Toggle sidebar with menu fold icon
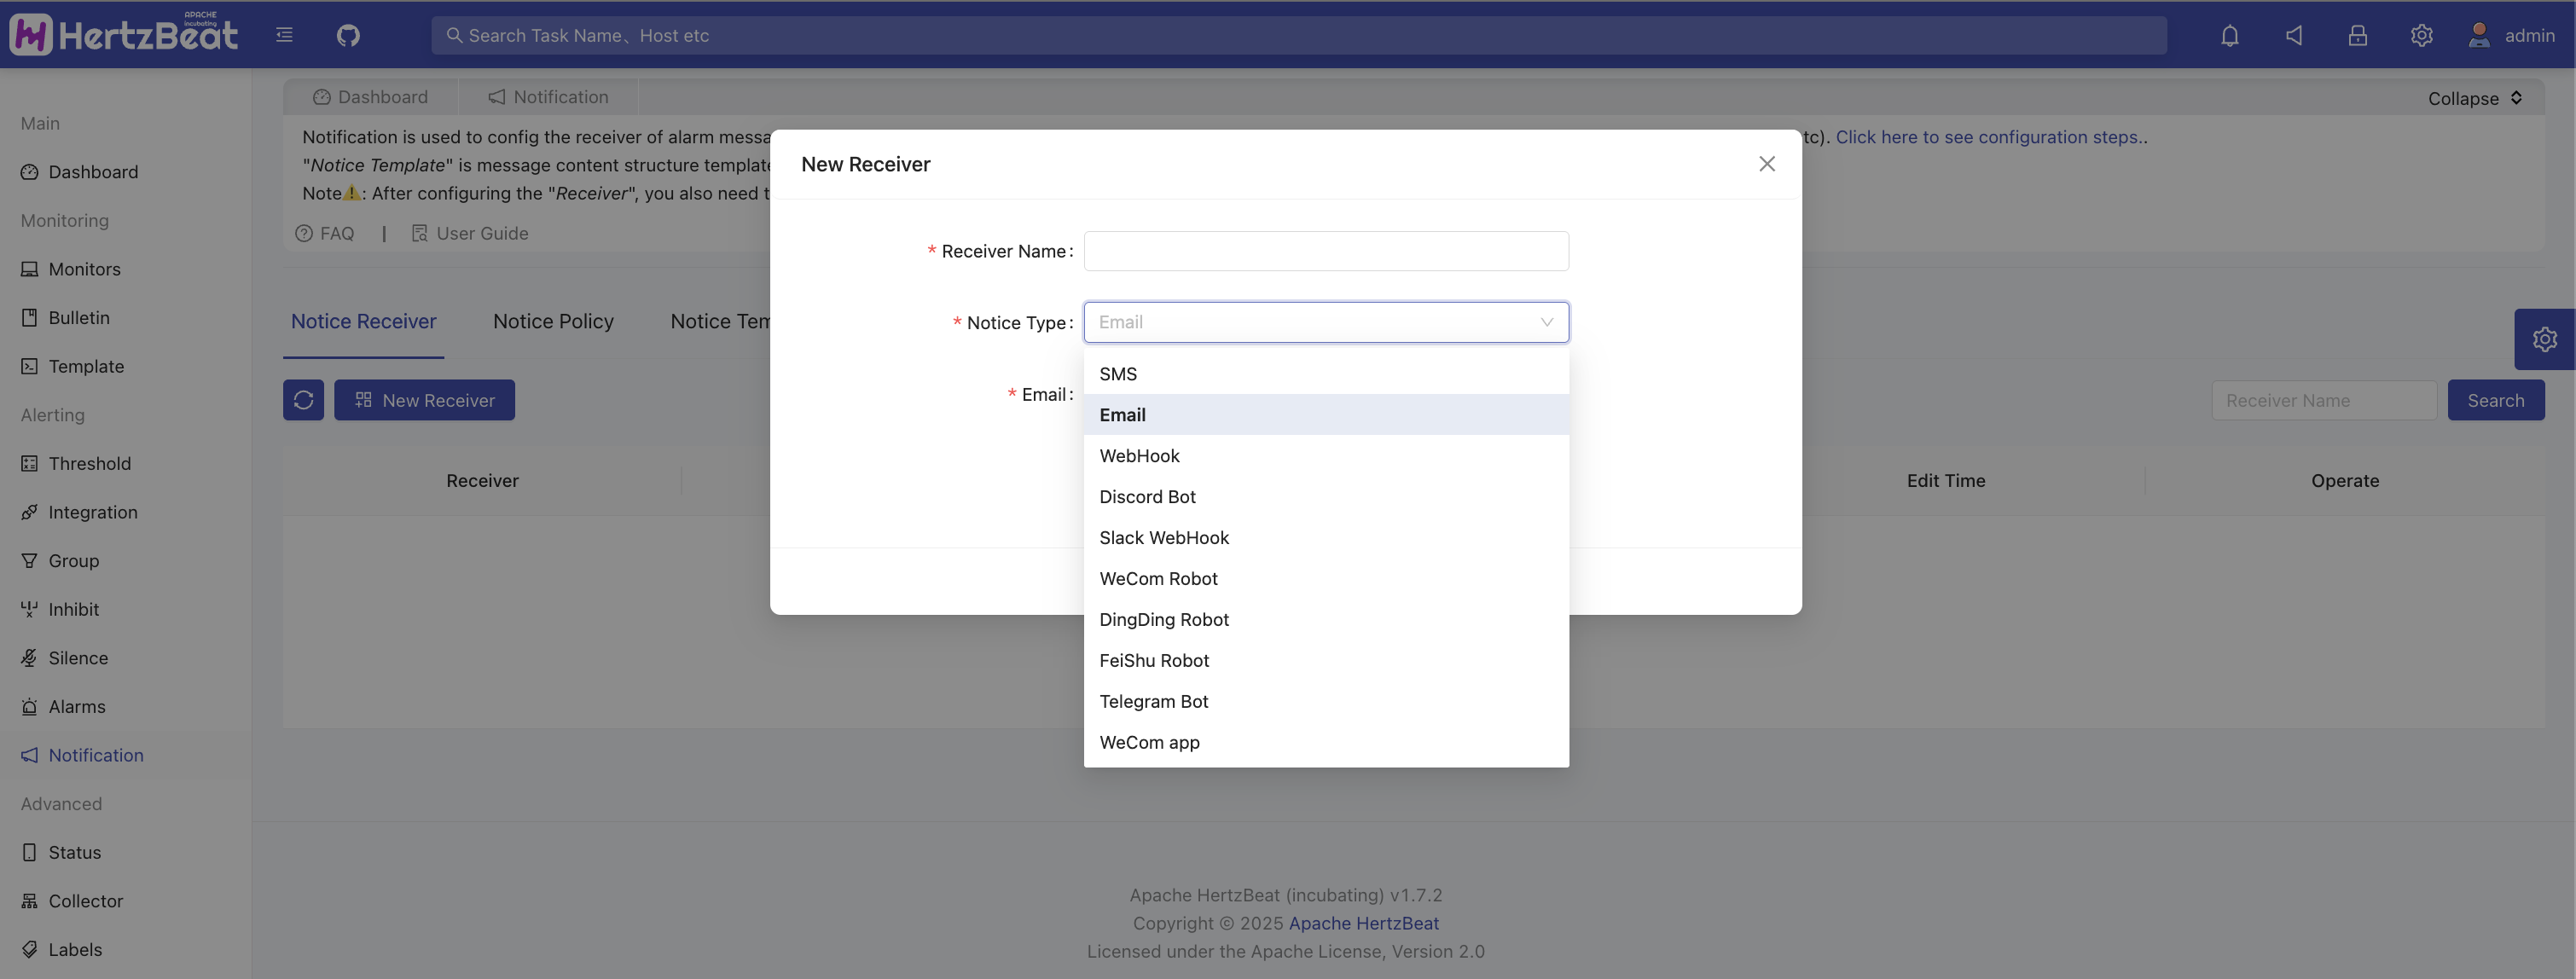 [285, 36]
